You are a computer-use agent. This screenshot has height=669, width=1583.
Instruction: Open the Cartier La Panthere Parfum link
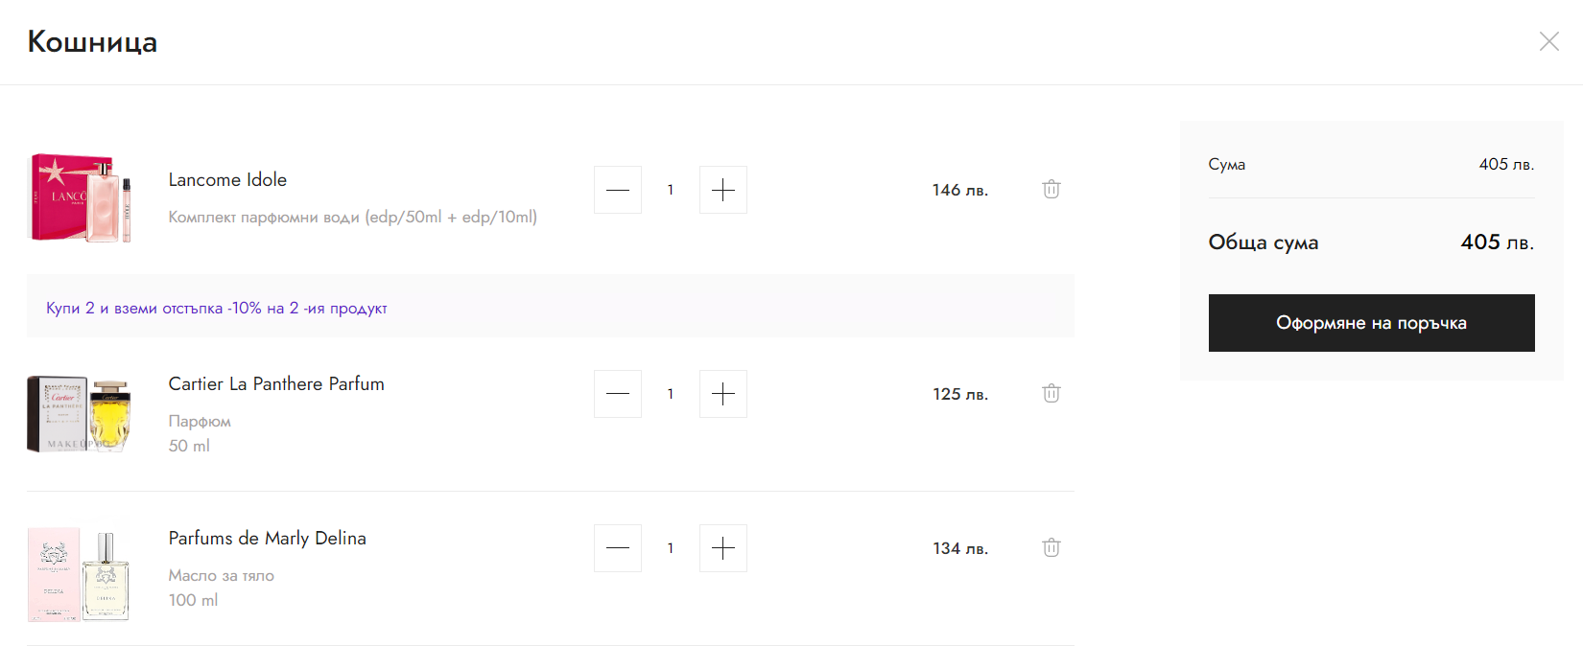(276, 384)
